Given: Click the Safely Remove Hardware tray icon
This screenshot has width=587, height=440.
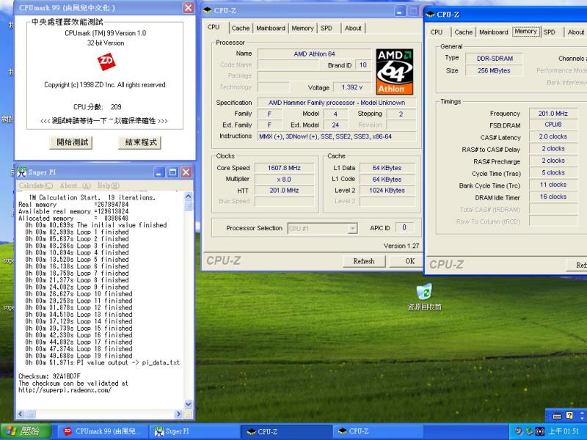Looking at the screenshot, I should (x=529, y=431).
